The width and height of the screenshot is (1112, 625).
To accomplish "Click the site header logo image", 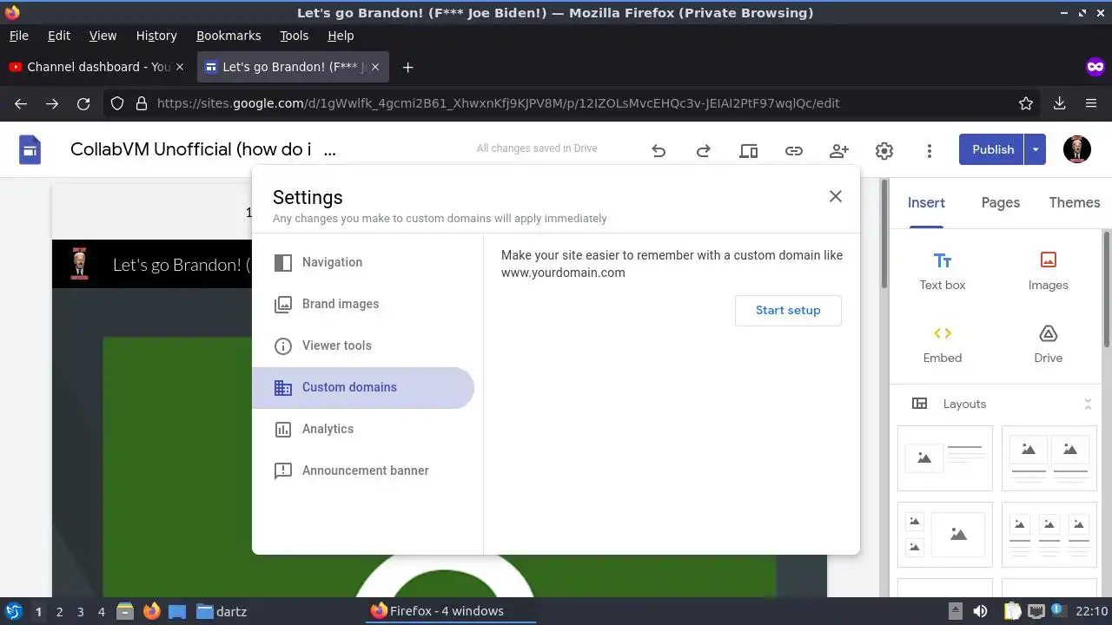I will point(79,265).
